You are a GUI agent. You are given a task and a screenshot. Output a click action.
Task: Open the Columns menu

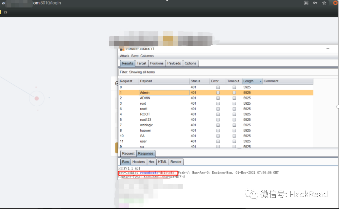(x=147, y=56)
